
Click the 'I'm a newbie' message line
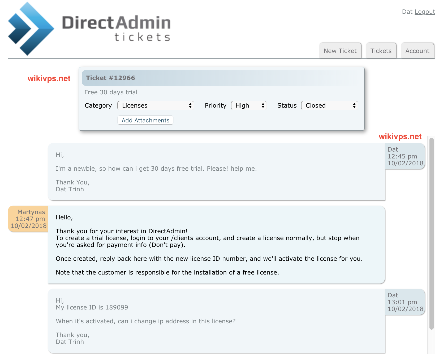click(x=156, y=169)
